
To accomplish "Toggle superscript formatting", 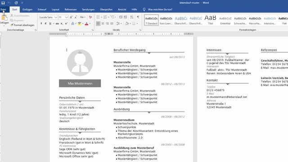I will pyautogui.click(x=67, y=23).
